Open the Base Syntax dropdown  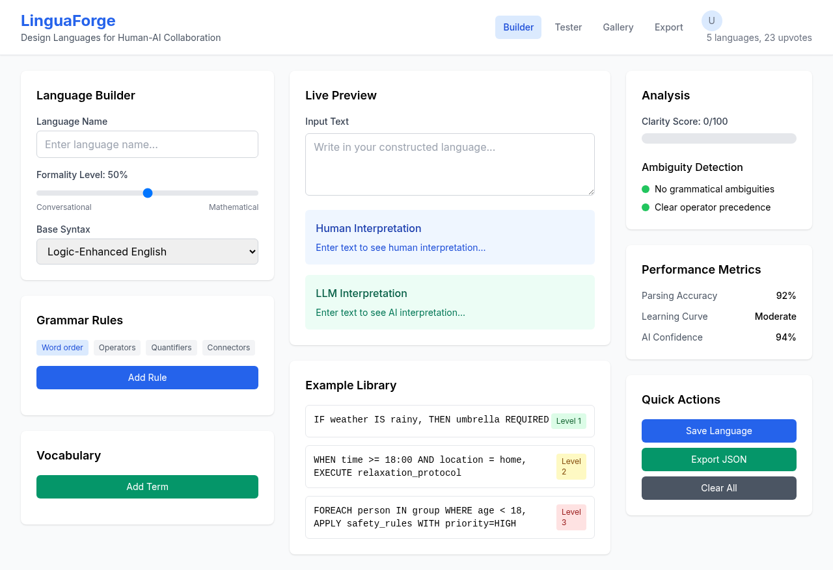(147, 252)
